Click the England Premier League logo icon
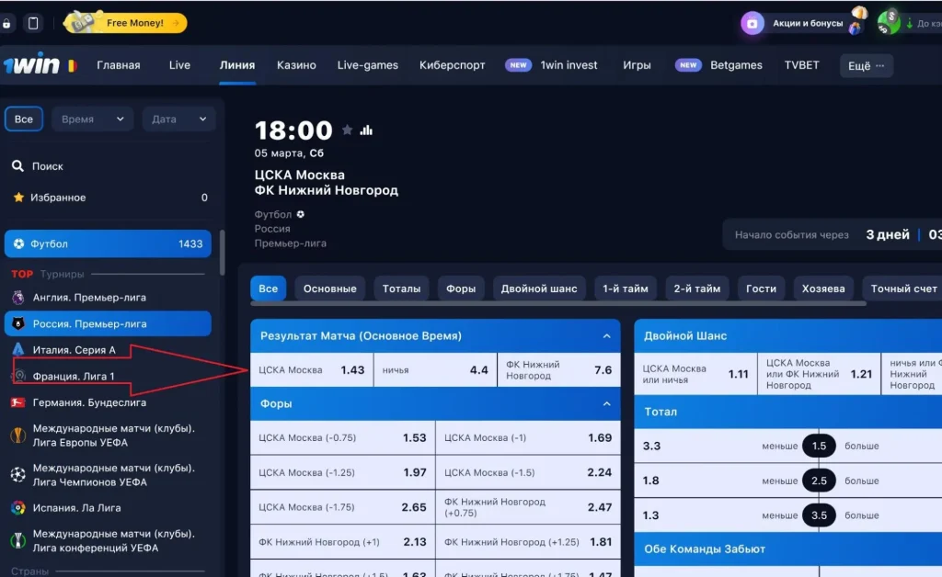Image resolution: width=942 pixels, height=577 pixels. (x=17, y=298)
